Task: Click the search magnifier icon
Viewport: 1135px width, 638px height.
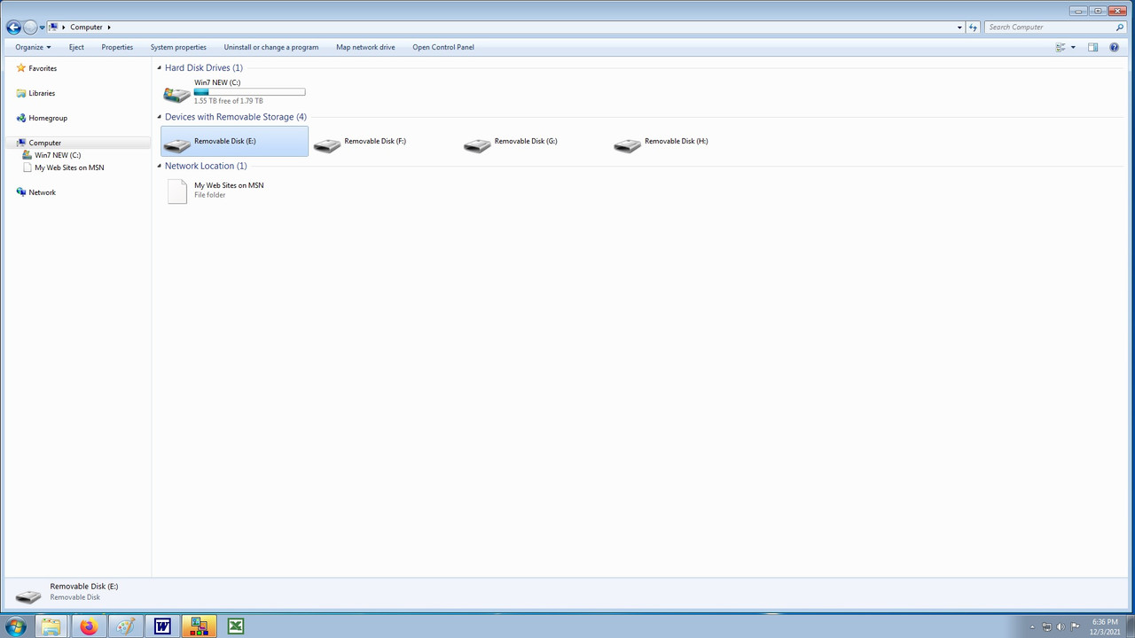Action: [1120, 27]
